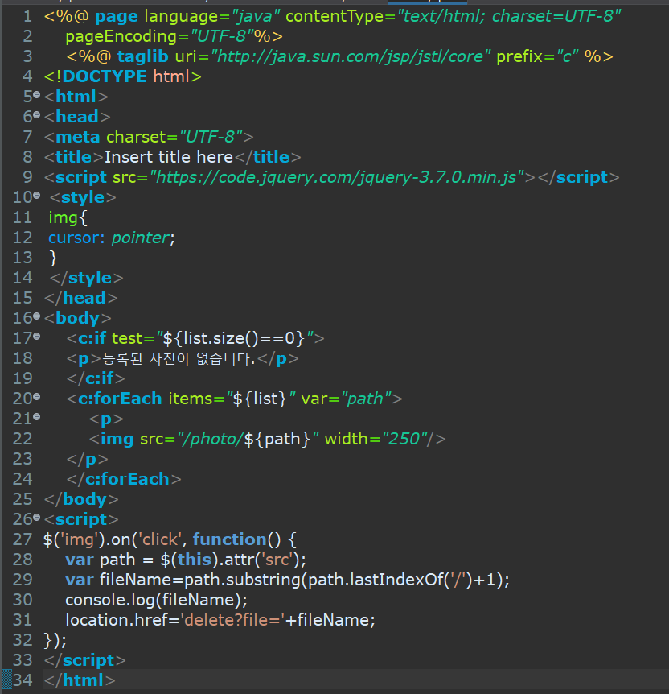Click the closing '</html>' tag on line 34
The height and width of the screenshot is (694, 669).
click(80, 680)
